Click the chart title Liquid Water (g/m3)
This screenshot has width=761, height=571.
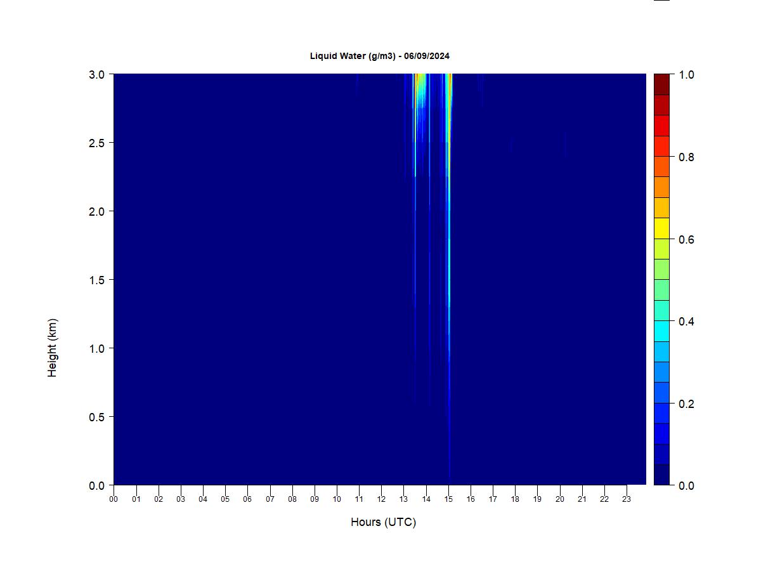click(x=379, y=56)
